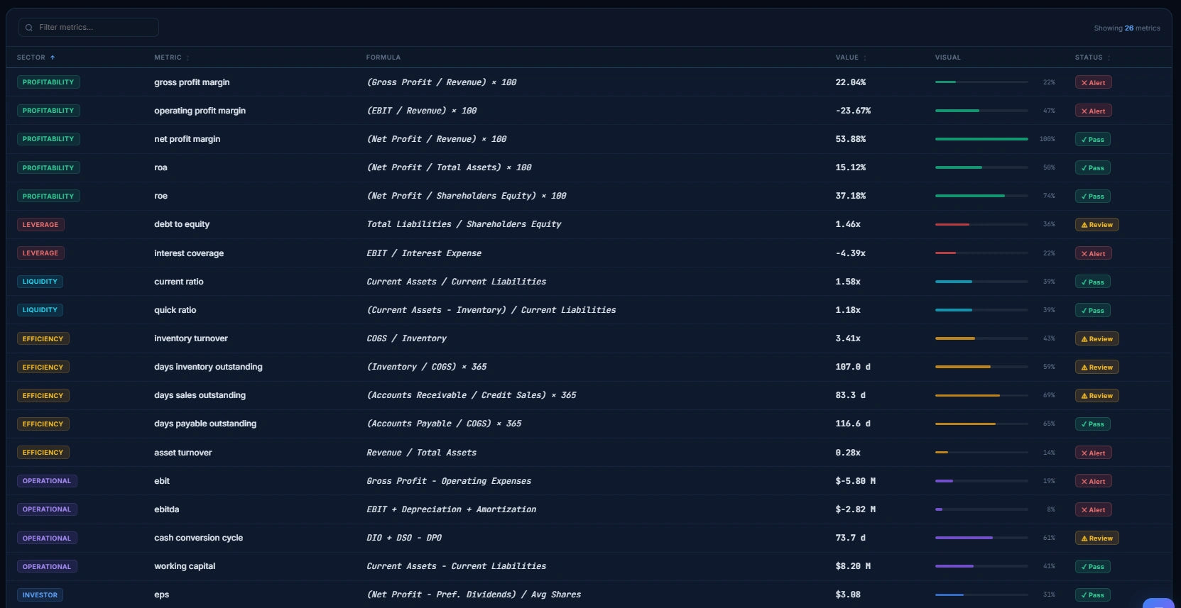Click the FORMULA column header
1181x608 pixels.
click(x=383, y=57)
